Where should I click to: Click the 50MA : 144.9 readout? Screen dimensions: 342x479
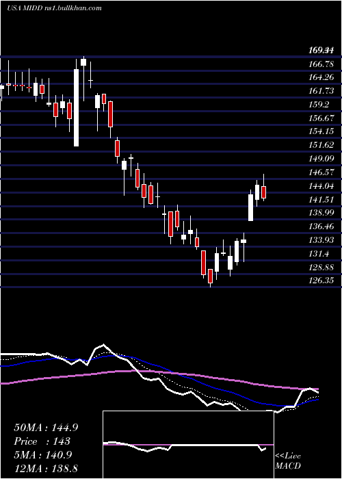[46, 428]
